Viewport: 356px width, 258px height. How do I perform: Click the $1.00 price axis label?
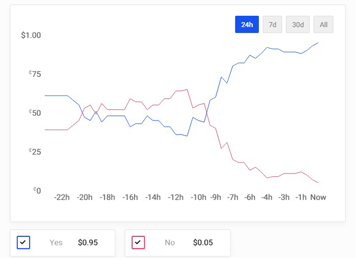[x=31, y=36]
